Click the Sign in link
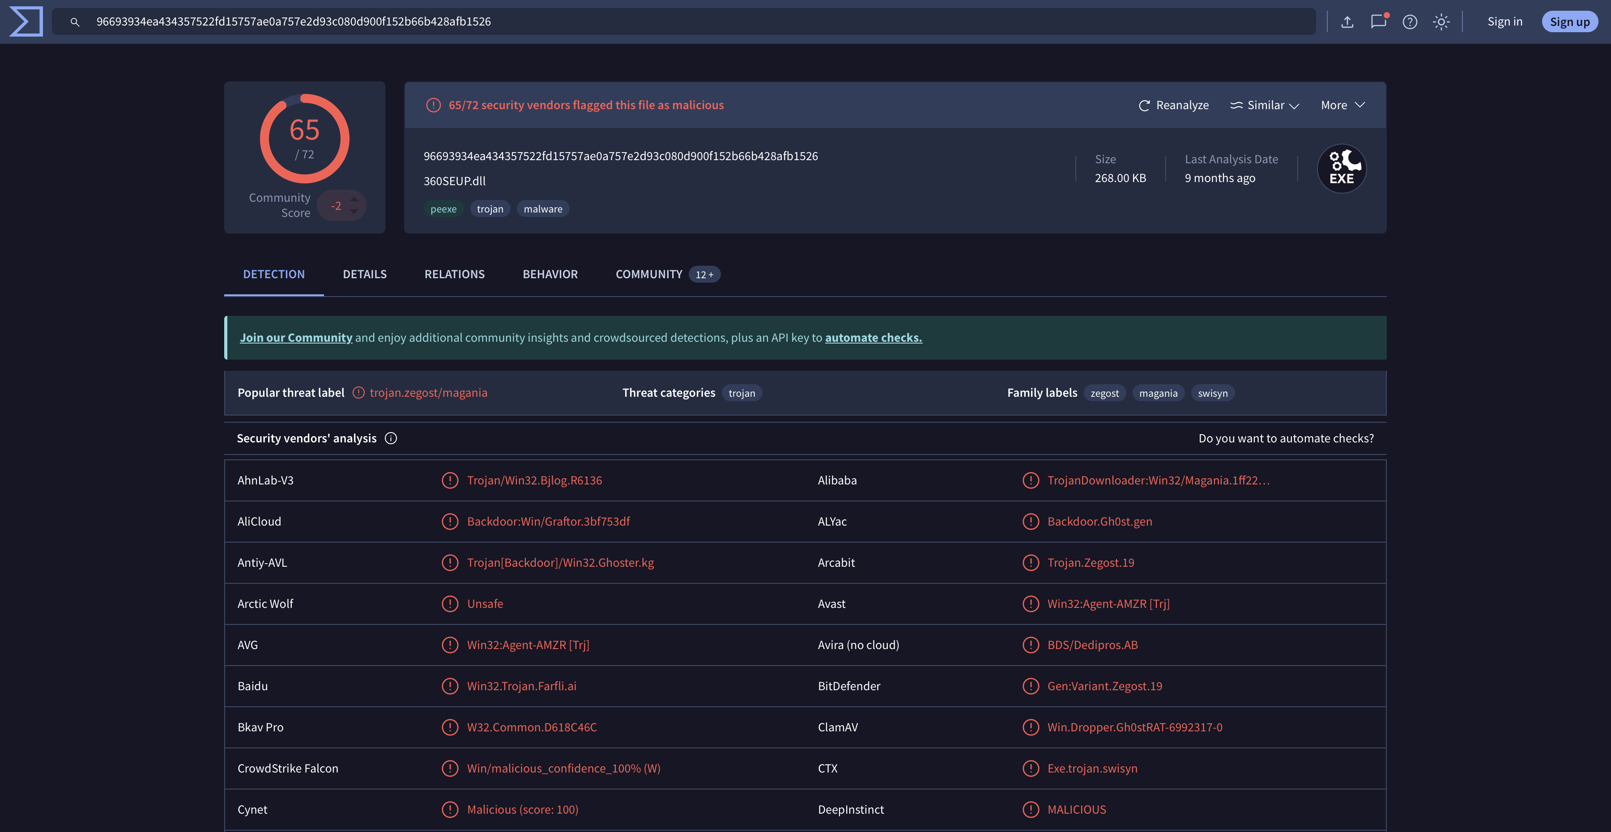1611x832 pixels. pyautogui.click(x=1504, y=22)
